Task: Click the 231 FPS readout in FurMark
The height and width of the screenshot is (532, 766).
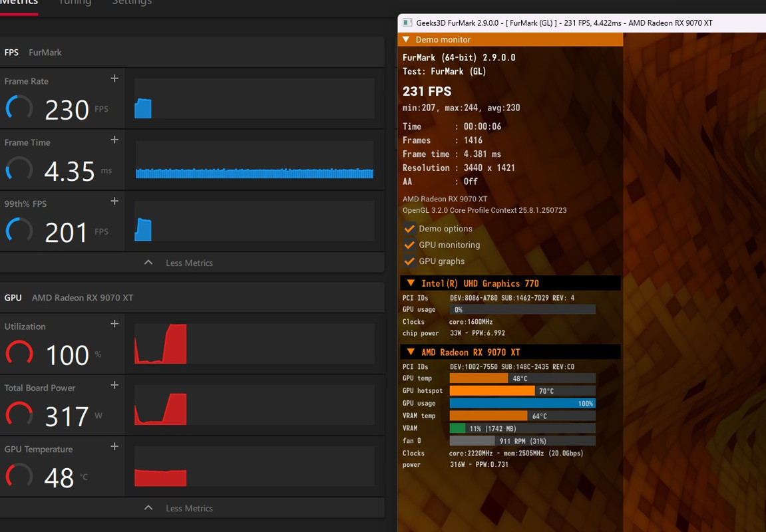Action: click(427, 91)
